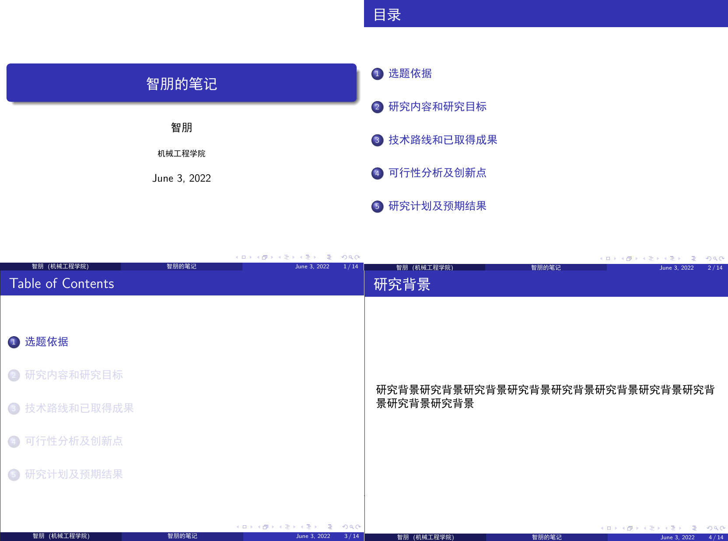
Task: Click the previous-slide left arrow on the 目录 slide
Action: [602, 258]
